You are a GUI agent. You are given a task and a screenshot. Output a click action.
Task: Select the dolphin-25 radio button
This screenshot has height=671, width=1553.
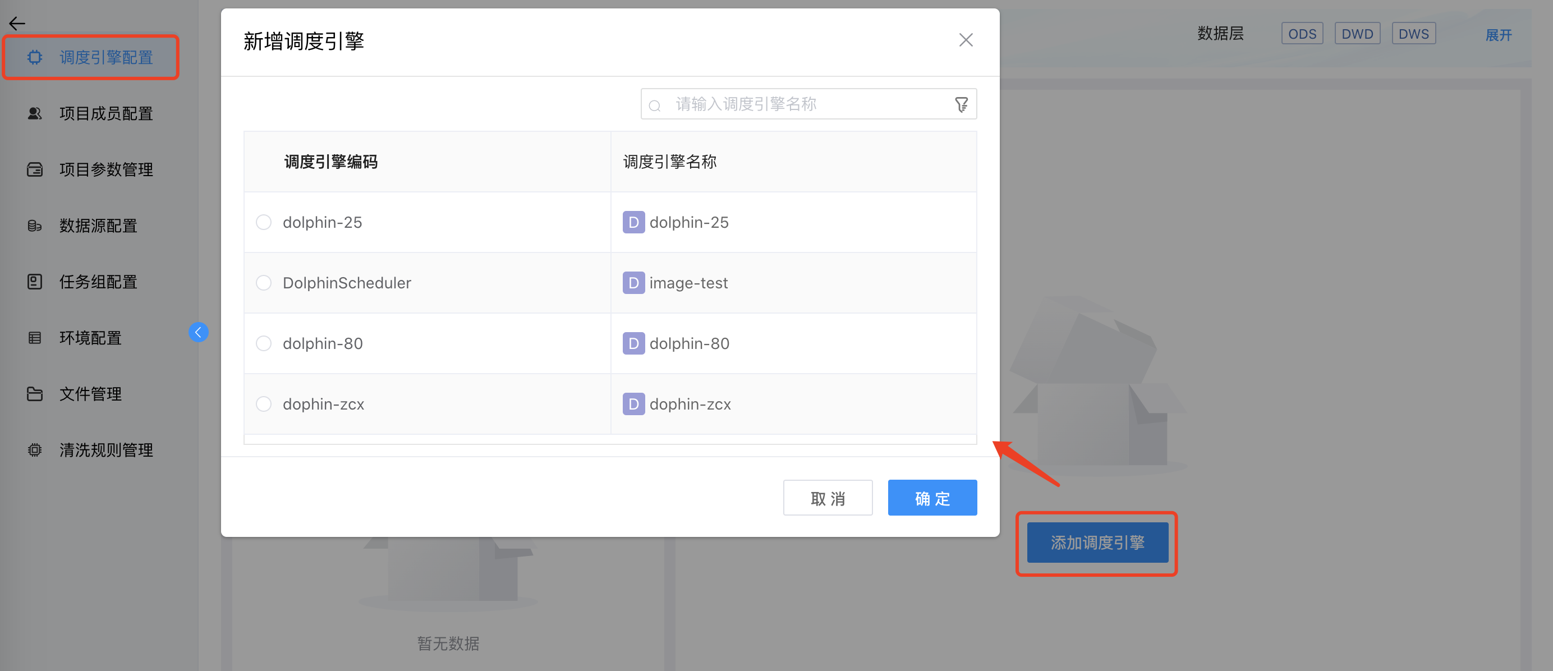264,222
